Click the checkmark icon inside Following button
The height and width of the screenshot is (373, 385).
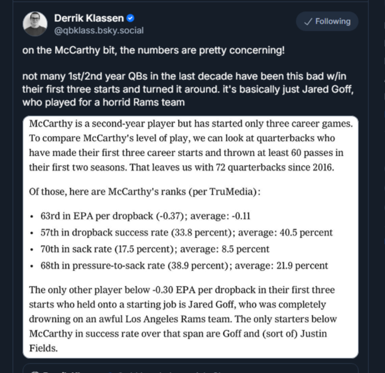coord(308,21)
